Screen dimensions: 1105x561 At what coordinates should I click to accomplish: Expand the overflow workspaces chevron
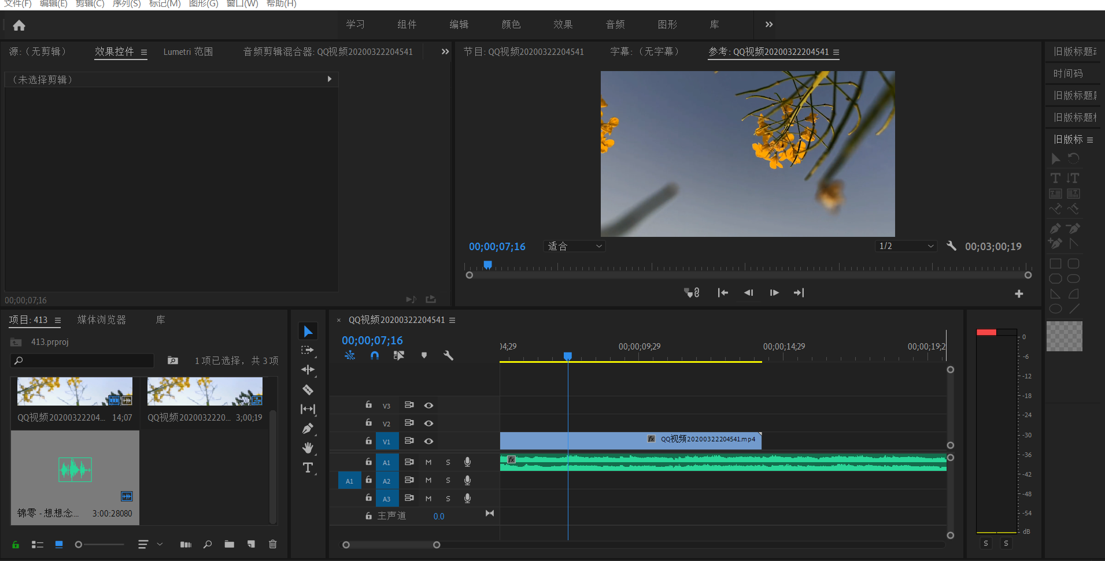(x=768, y=24)
